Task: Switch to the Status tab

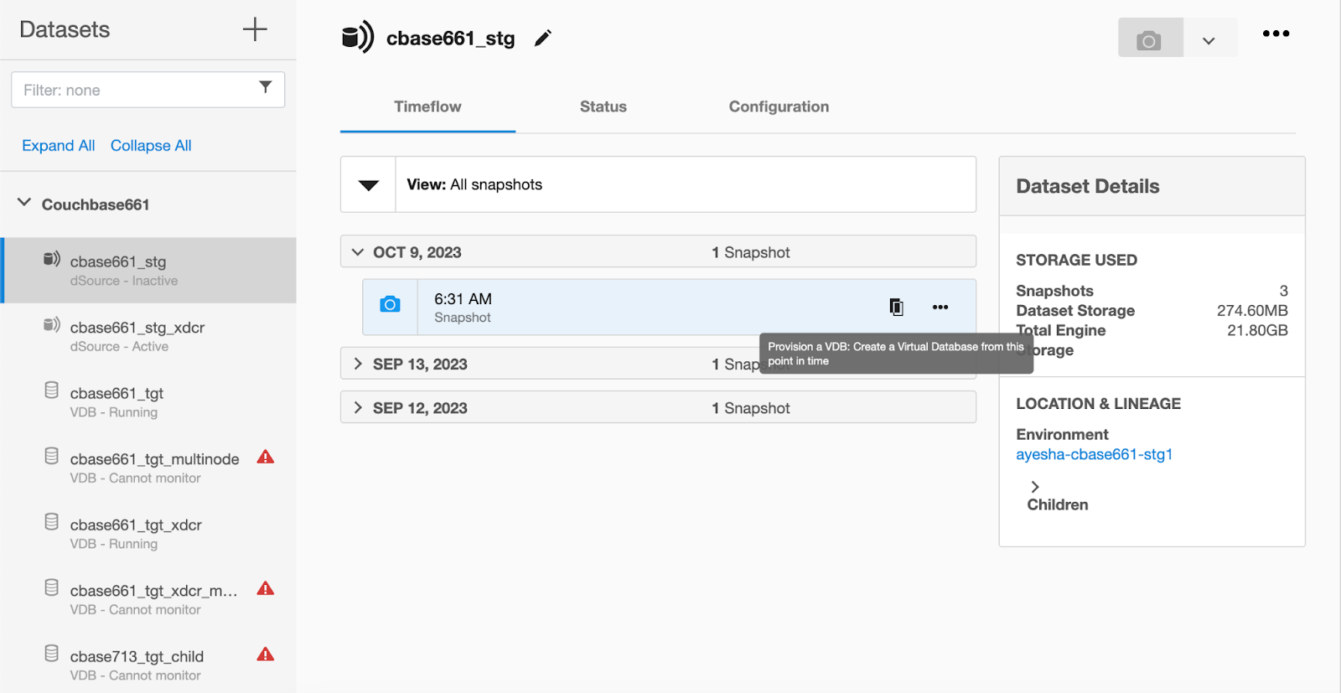Action: pyautogui.click(x=603, y=106)
